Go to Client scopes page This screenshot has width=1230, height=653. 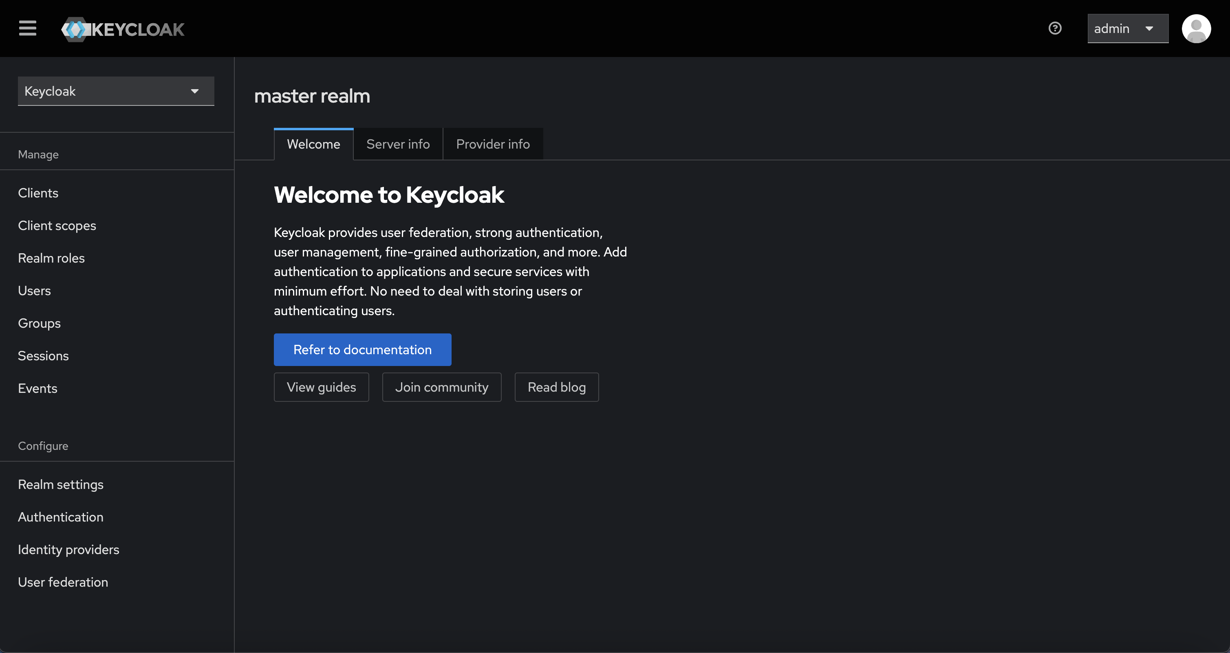(57, 226)
